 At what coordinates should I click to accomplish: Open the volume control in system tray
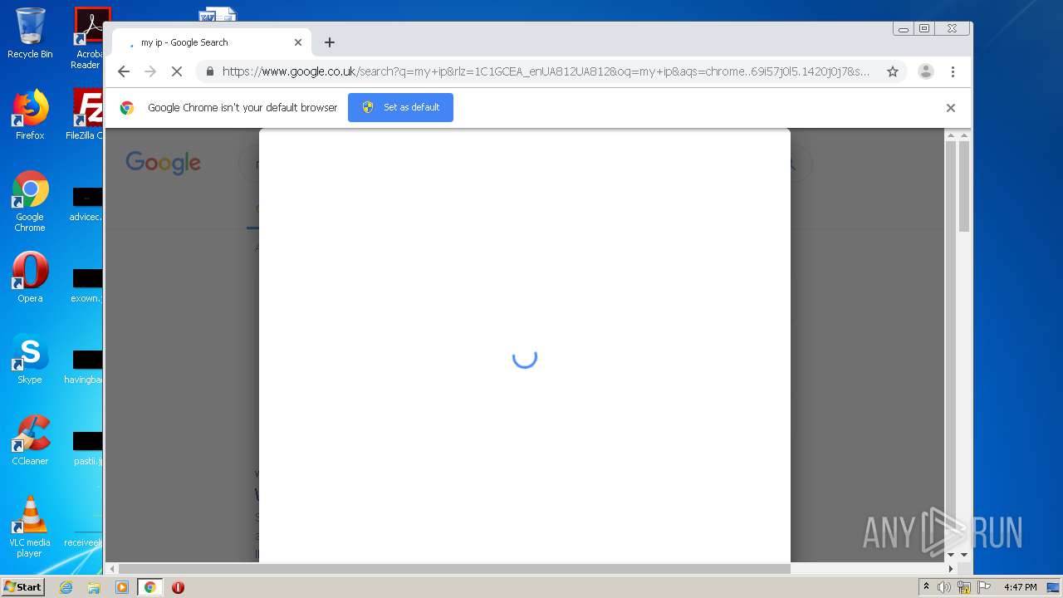[x=944, y=587]
